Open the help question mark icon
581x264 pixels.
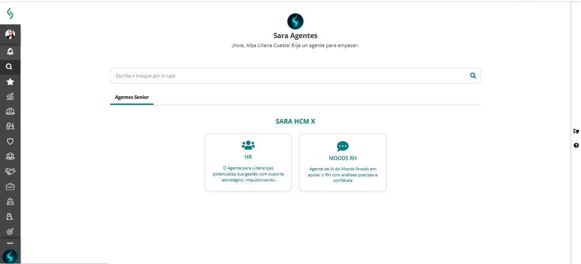click(x=576, y=145)
